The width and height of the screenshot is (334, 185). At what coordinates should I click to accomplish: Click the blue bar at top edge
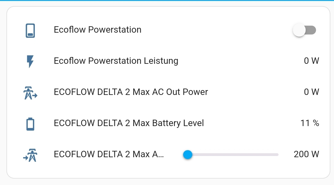pos(167,0)
